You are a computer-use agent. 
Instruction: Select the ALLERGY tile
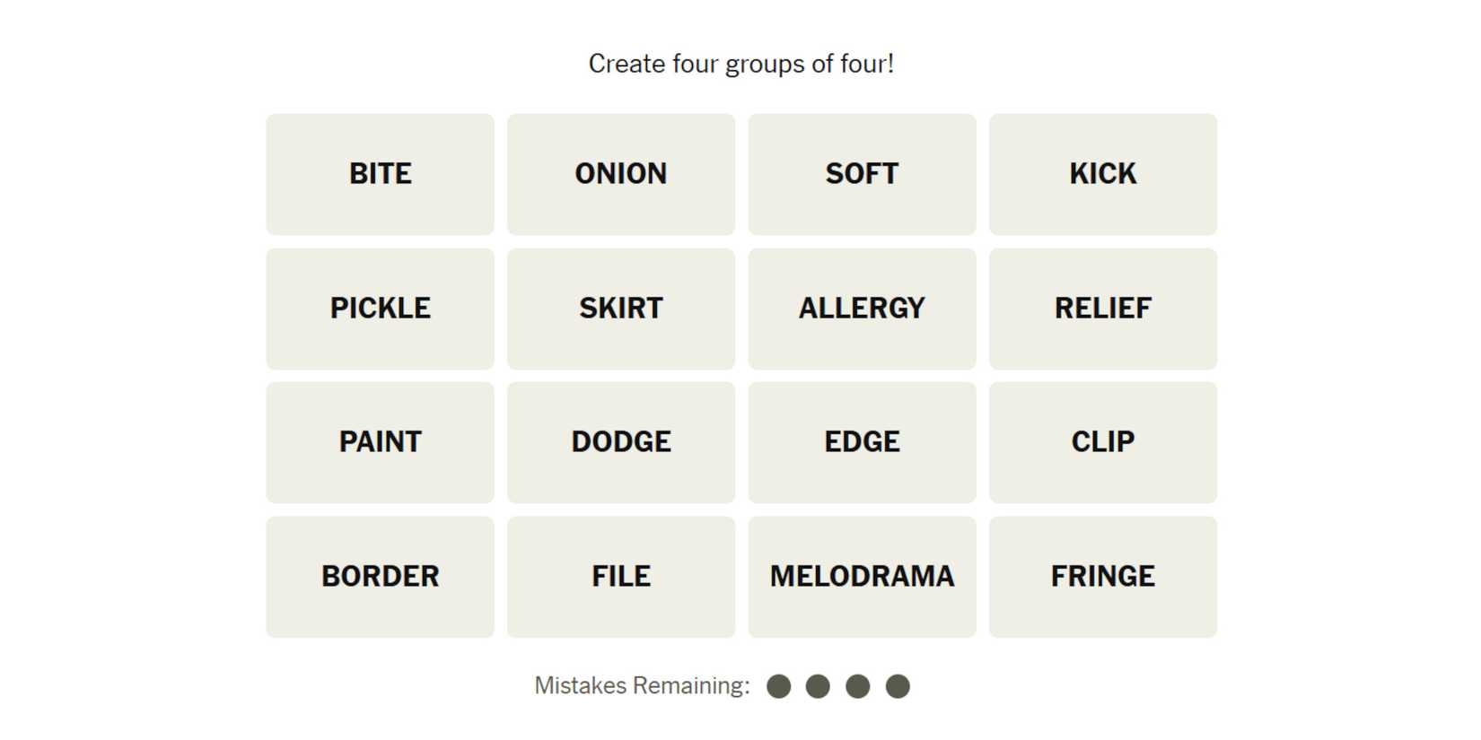[862, 309]
